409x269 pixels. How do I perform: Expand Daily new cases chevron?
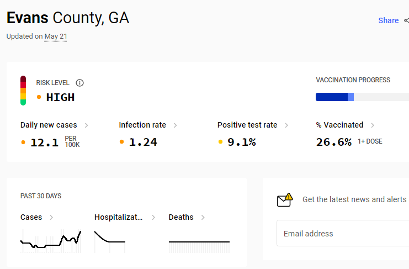pos(86,125)
